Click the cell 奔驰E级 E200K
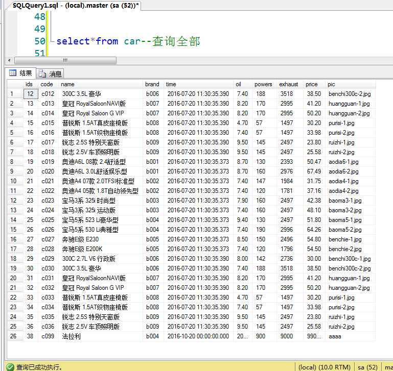Image resolution: width=393 pixels, height=371 pixels. tap(101, 249)
